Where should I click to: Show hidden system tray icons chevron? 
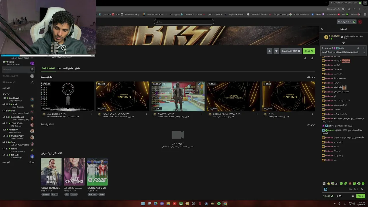pos(335,204)
